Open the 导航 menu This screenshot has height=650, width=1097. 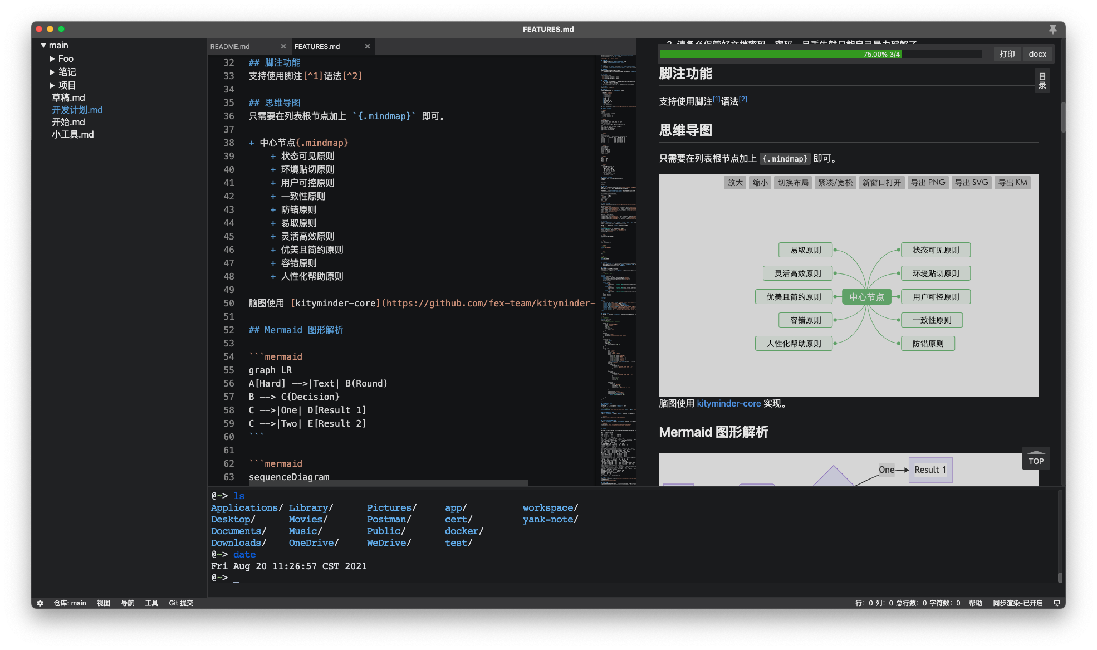tap(128, 603)
